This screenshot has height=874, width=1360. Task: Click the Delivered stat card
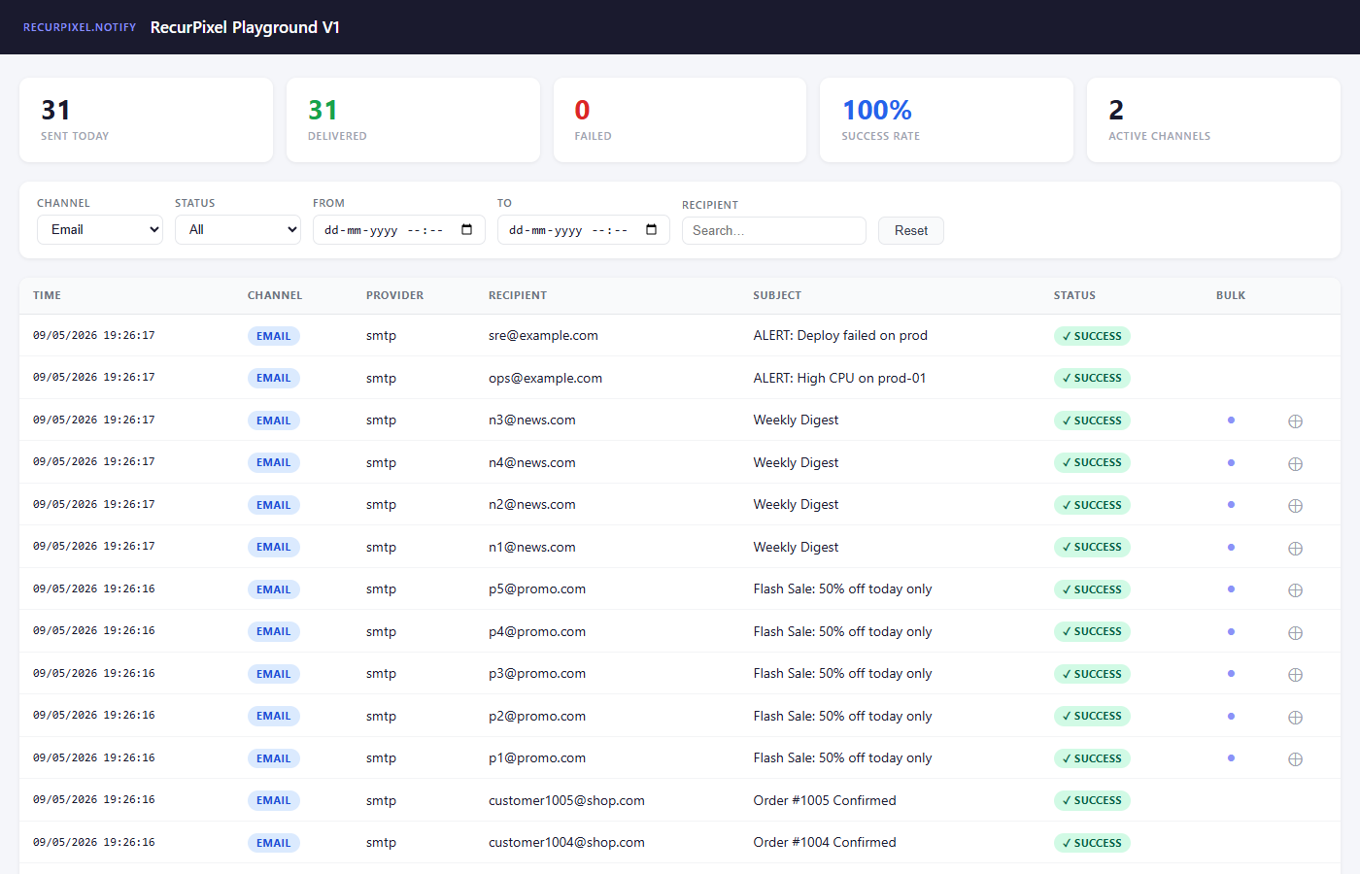[413, 119]
